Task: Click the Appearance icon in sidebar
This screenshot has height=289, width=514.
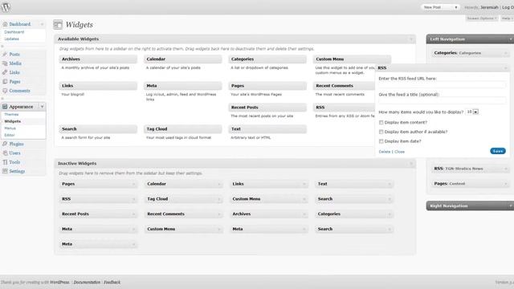Action: click(5, 107)
